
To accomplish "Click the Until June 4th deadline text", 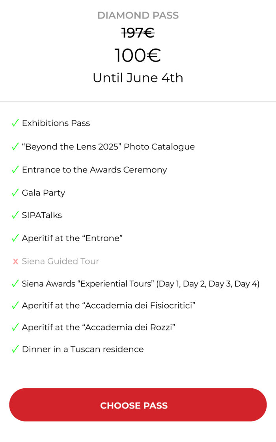I will pyautogui.click(x=138, y=78).
